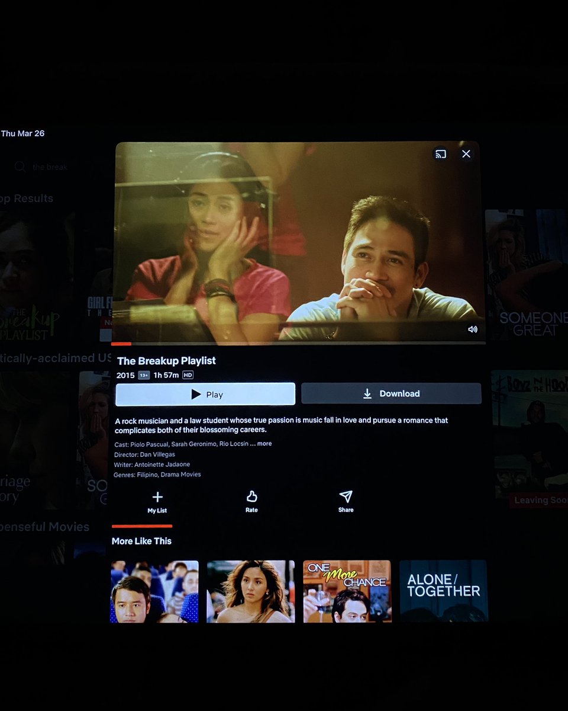Viewport: 568px width, 711px height.
Task: Tap the 'Writer: Antoinette Jadaone' line
Action: (x=152, y=465)
